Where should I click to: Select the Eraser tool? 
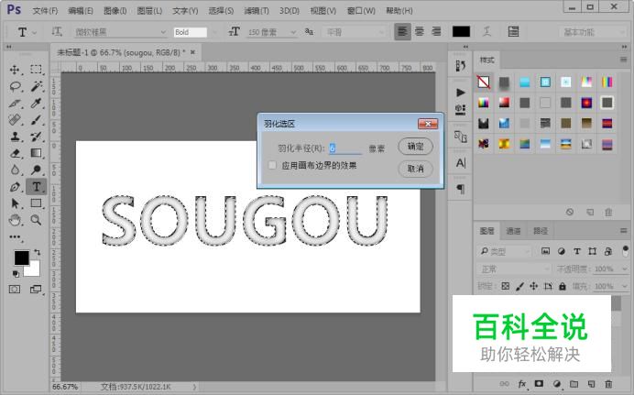click(x=15, y=153)
